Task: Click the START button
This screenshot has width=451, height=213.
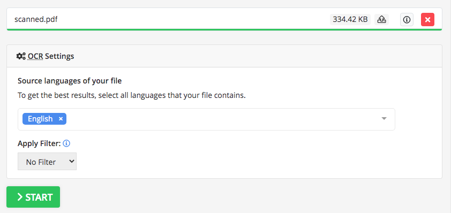Action: (33, 197)
